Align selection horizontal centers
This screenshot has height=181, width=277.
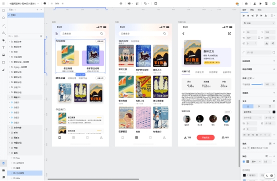[x=248, y=15]
